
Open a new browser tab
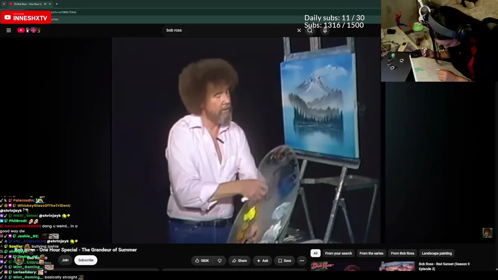(56, 4)
